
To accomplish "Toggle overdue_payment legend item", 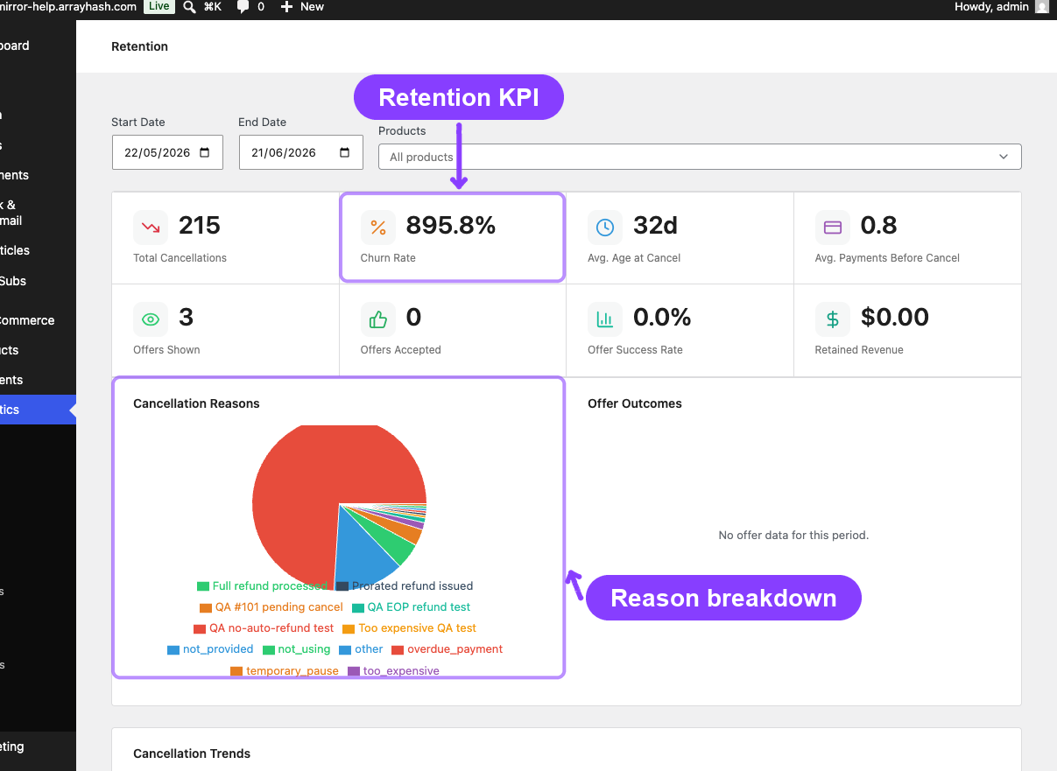I will click(447, 649).
